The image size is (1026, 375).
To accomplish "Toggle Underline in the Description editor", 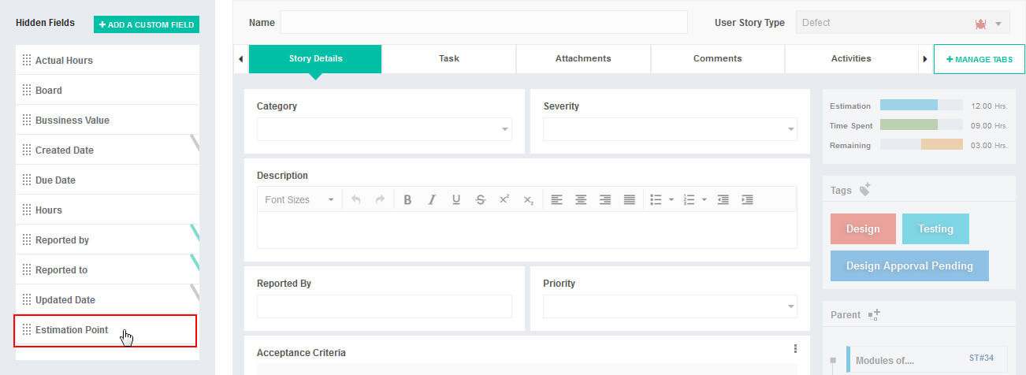I will pyautogui.click(x=456, y=200).
